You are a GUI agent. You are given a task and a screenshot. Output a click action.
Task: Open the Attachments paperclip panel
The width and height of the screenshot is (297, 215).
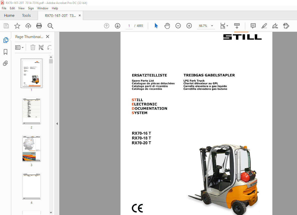click(x=6, y=63)
